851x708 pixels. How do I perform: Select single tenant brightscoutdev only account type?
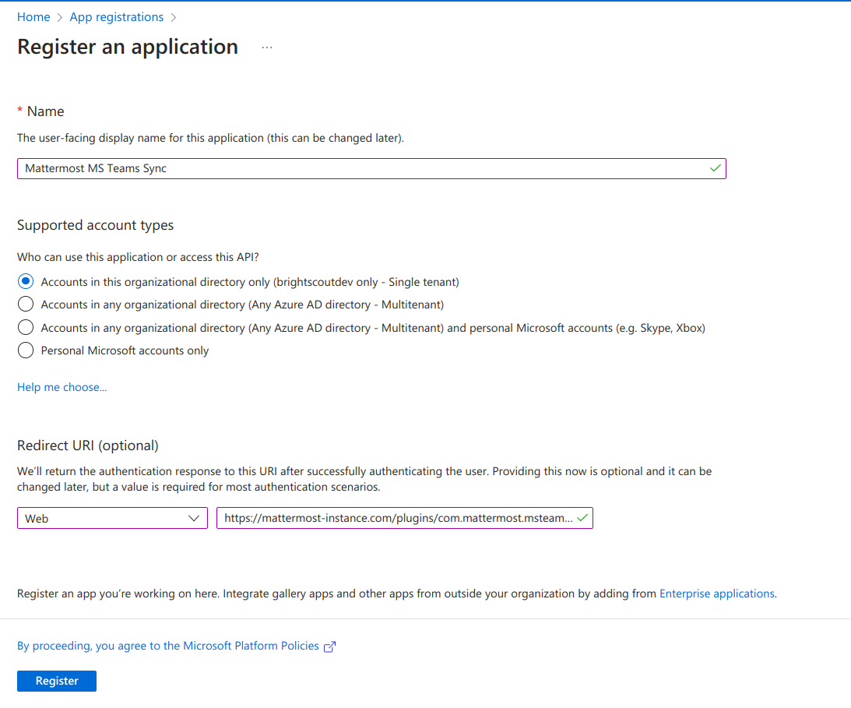25,281
